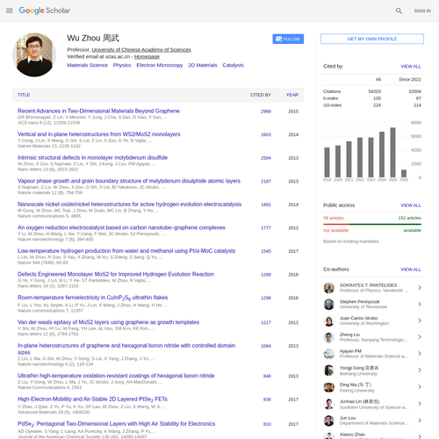Click the Google Scholar logo
The height and width of the screenshot is (439, 439).
[45, 11]
